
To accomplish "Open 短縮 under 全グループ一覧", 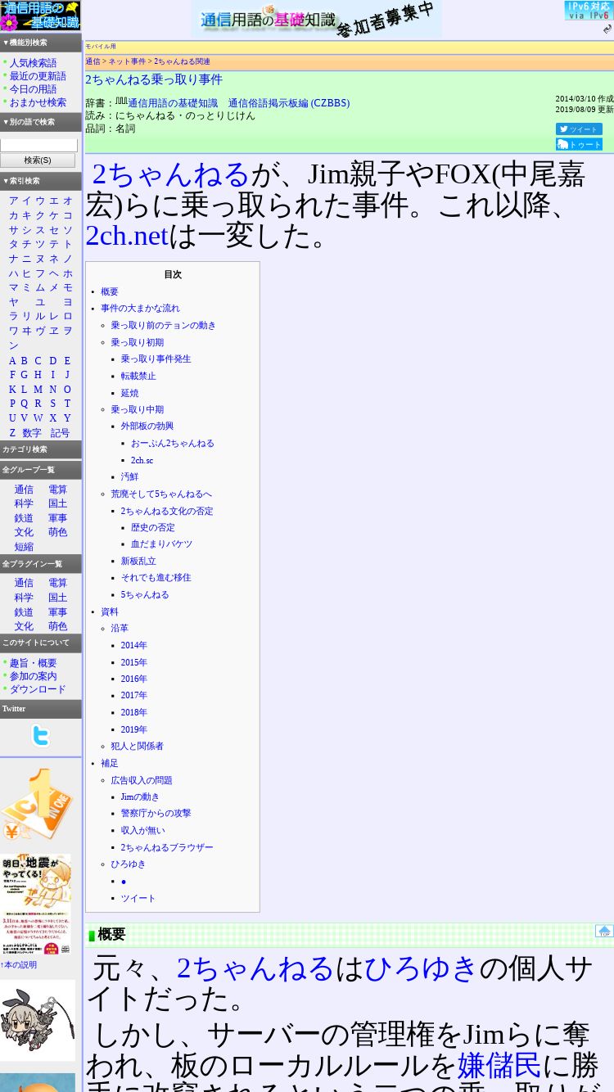I will pyautogui.click(x=24, y=547).
